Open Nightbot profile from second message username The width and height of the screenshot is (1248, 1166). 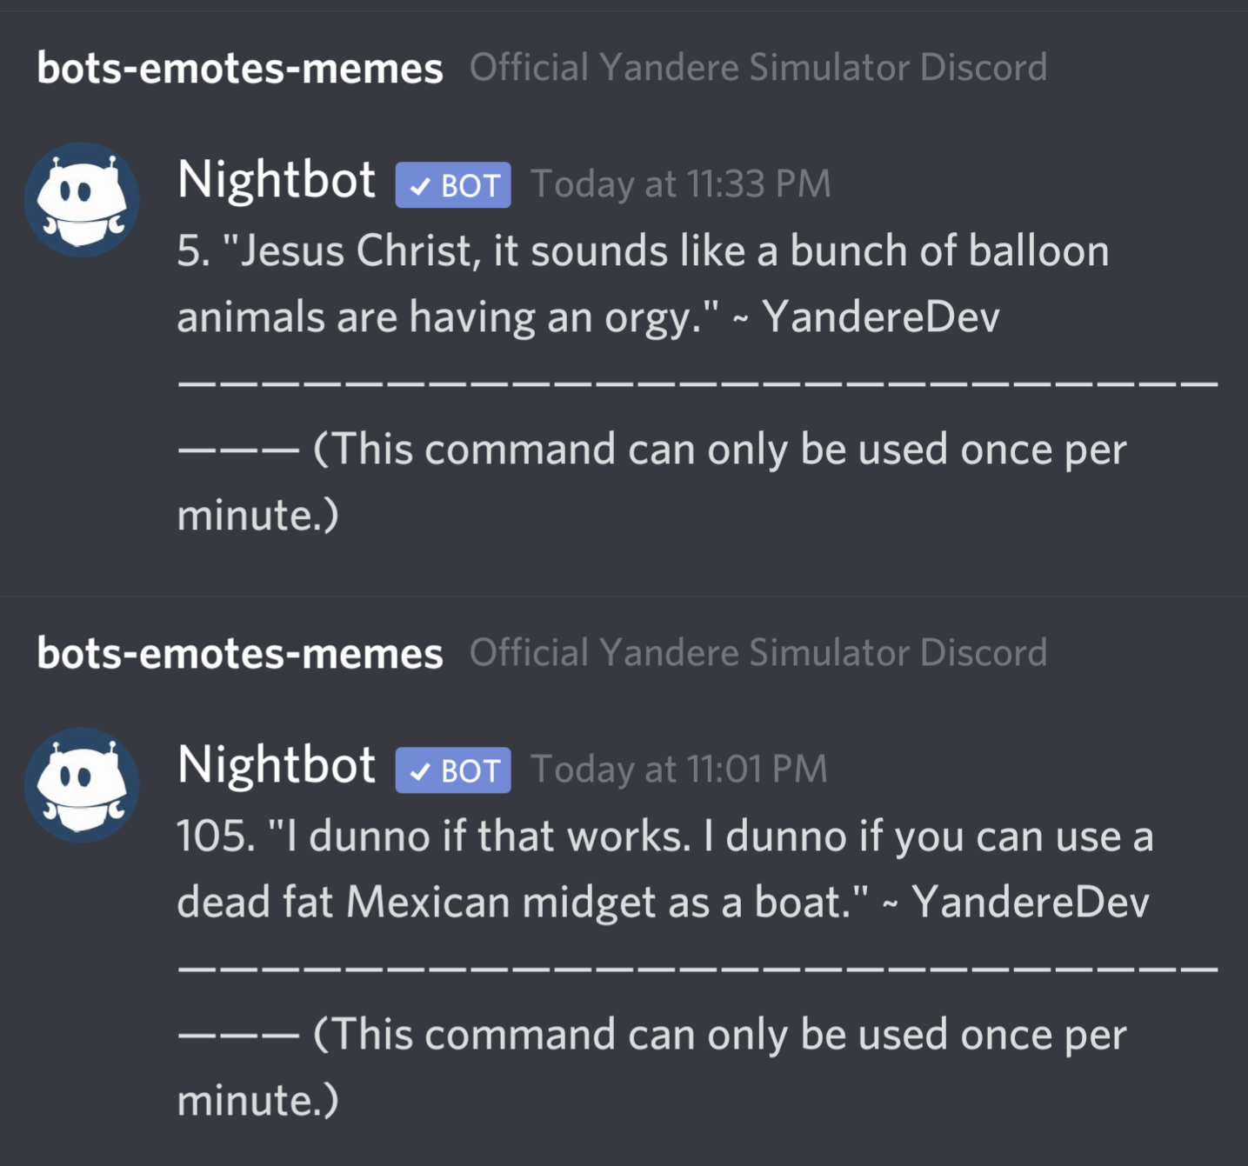pos(277,765)
